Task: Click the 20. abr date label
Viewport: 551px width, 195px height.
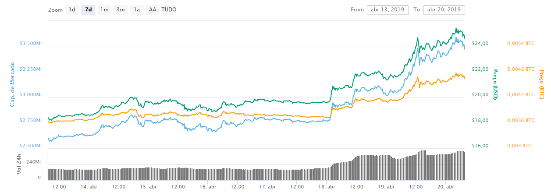Action: 445,187
